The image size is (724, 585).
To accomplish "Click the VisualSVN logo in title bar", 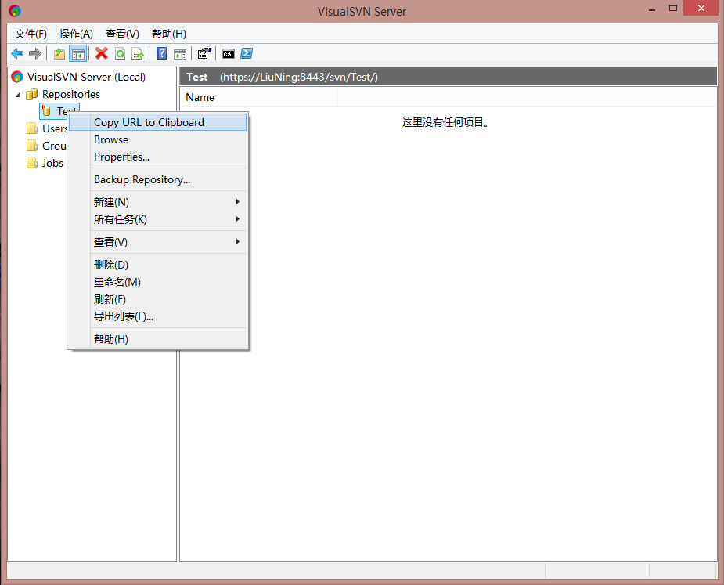I will click(15, 11).
